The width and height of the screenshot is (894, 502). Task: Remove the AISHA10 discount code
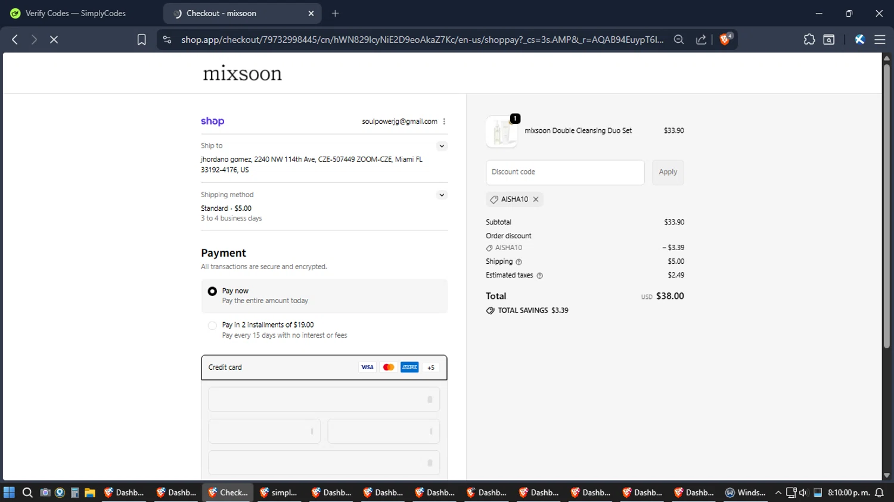coord(536,199)
